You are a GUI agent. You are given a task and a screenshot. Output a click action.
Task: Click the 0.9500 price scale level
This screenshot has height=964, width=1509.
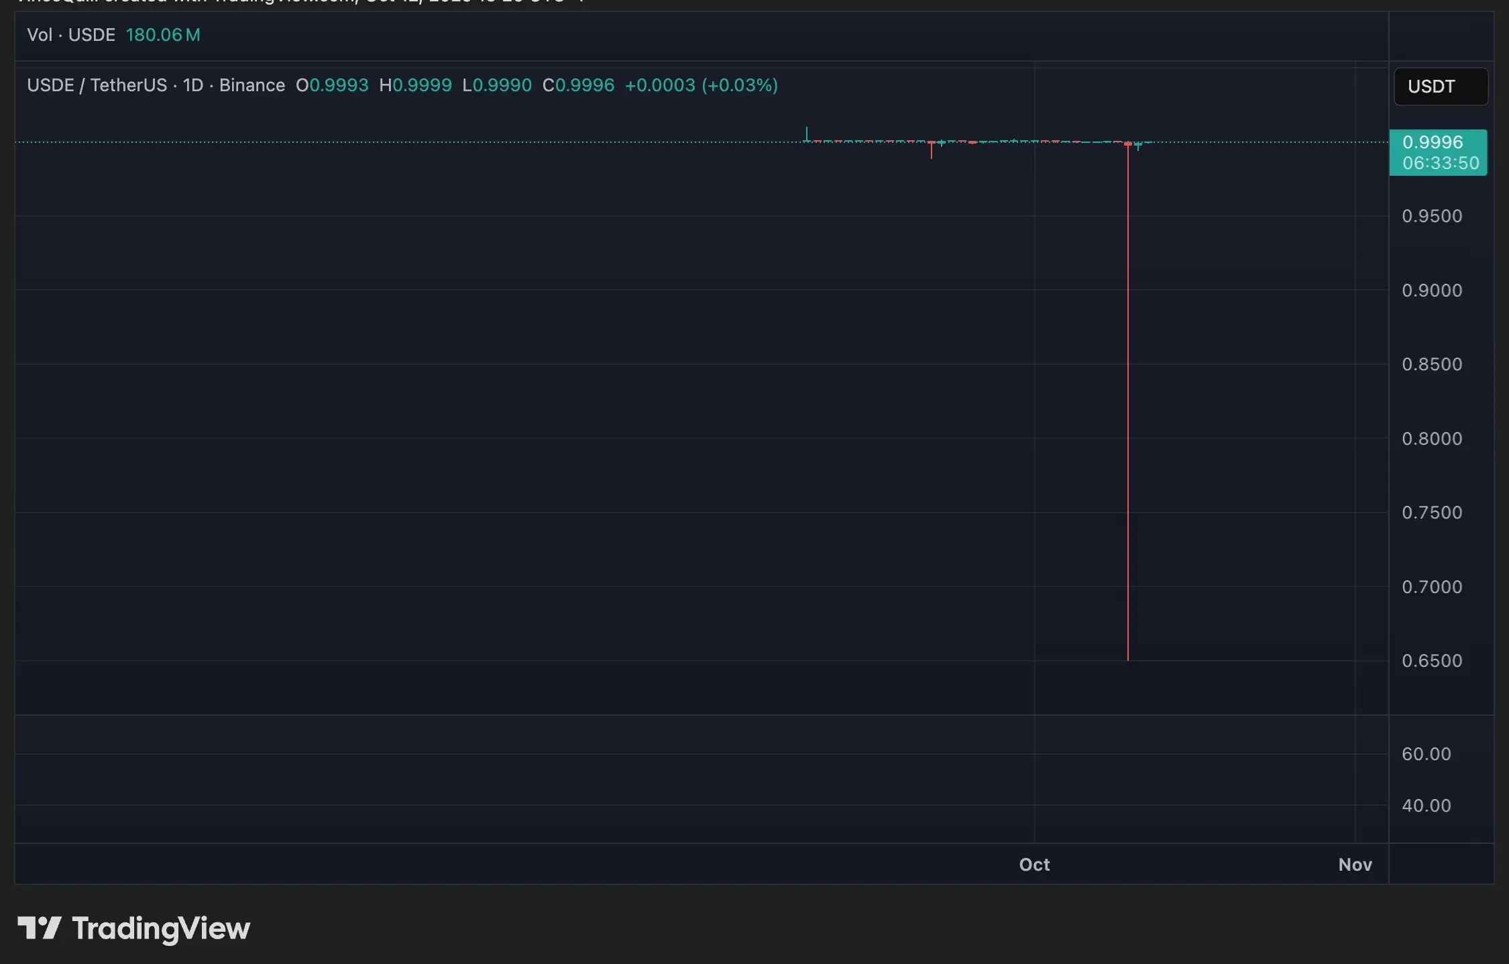coord(1433,215)
